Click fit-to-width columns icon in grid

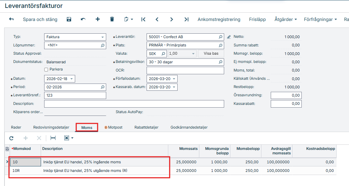point(53,138)
